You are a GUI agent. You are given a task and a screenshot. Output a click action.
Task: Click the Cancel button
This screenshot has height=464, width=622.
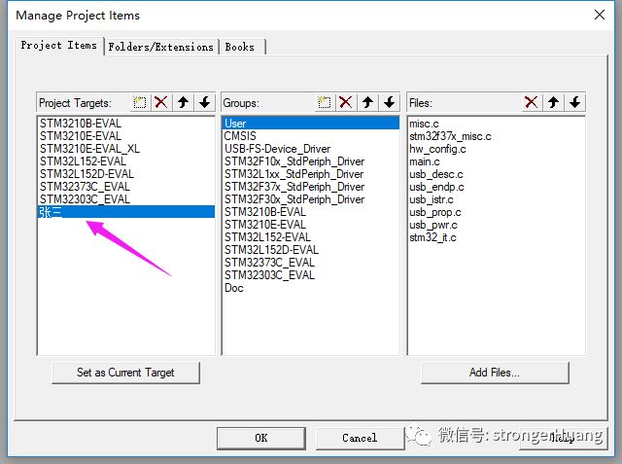[360, 438]
